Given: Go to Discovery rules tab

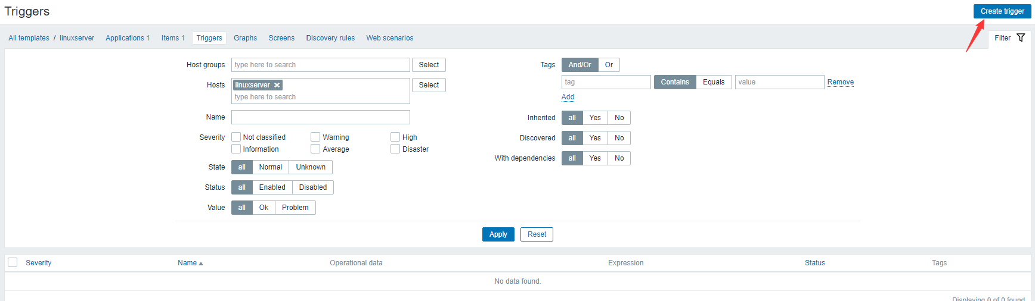Looking at the screenshot, I should (330, 38).
